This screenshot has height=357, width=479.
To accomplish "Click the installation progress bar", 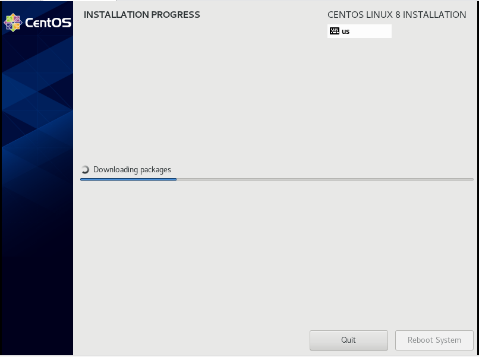I will [x=277, y=179].
